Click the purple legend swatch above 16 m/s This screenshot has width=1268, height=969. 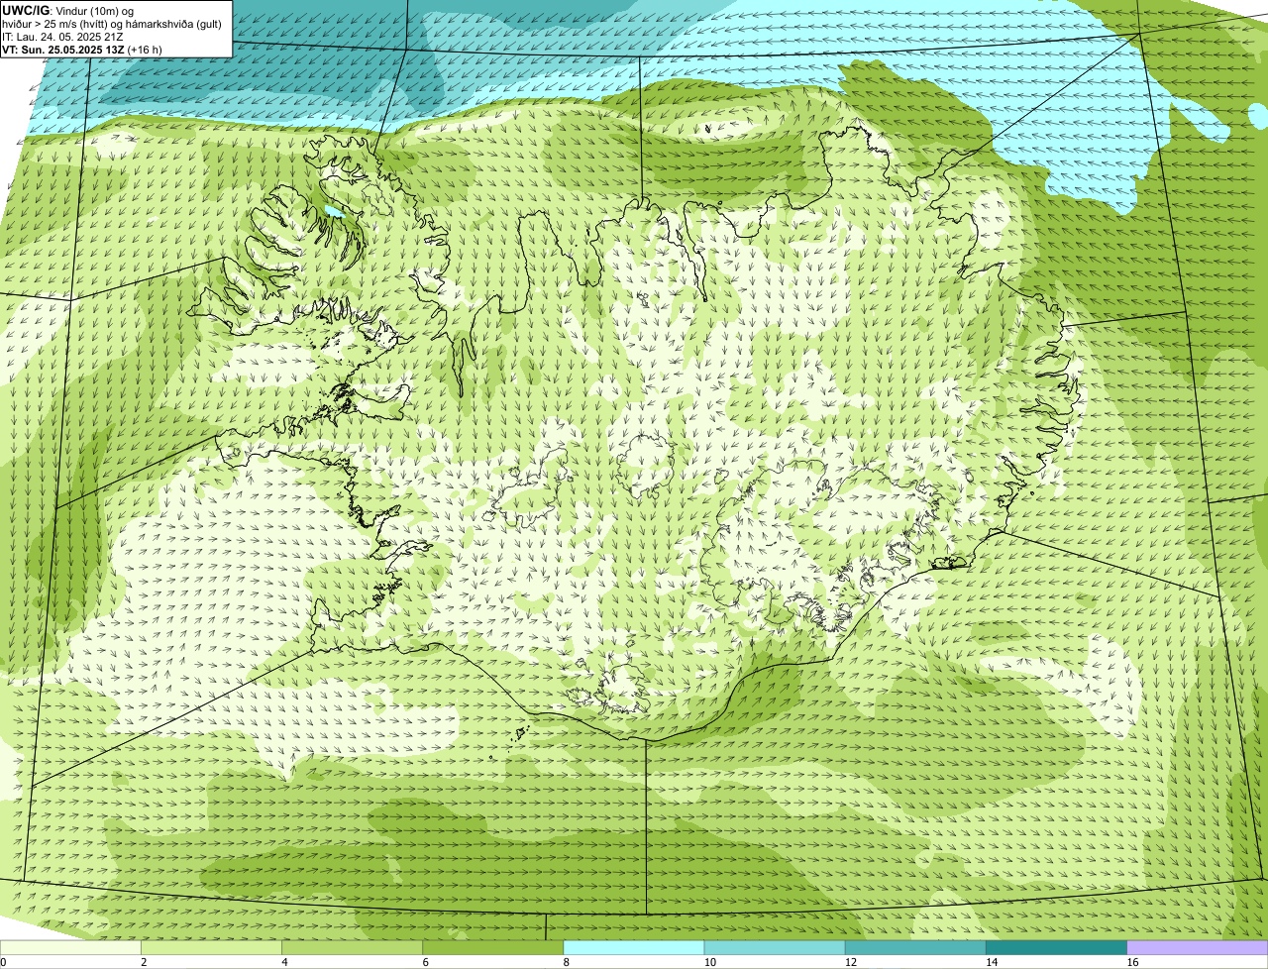[x=1198, y=947]
